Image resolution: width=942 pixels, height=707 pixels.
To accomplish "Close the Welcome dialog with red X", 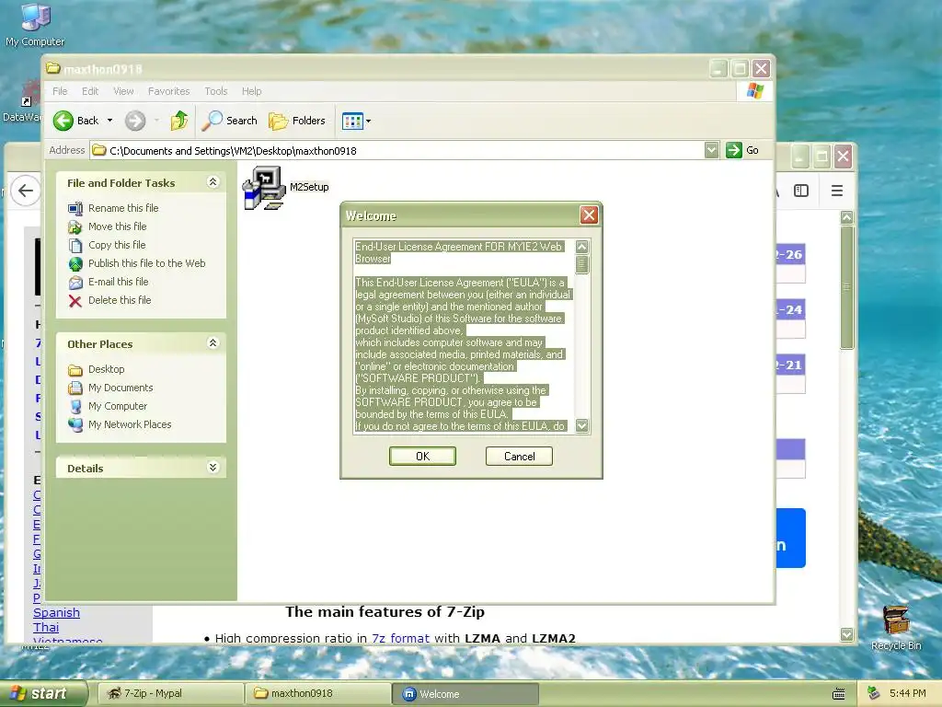I will (x=589, y=215).
